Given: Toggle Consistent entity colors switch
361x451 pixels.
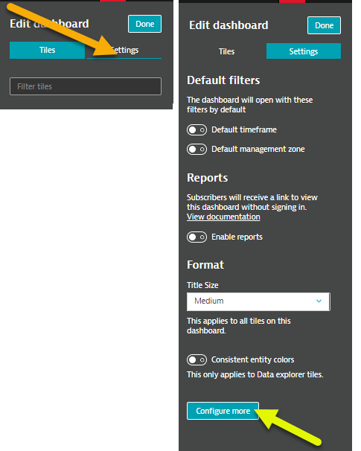Looking at the screenshot, I should coord(197,359).
